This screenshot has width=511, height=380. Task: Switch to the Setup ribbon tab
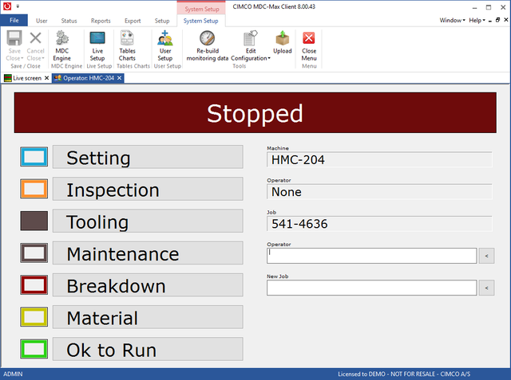coord(161,21)
